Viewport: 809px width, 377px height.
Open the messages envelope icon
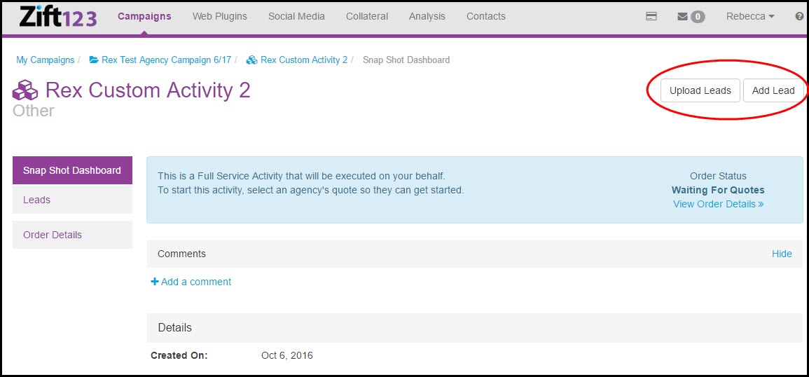[x=682, y=17]
